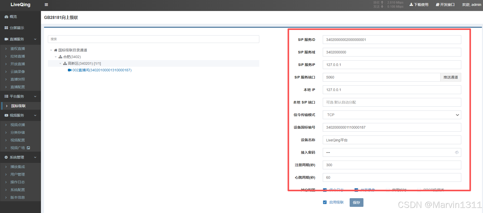This screenshot has height=213, width=483.
Task: Click the camera icon of 002直播间
Action: pos(70,70)
